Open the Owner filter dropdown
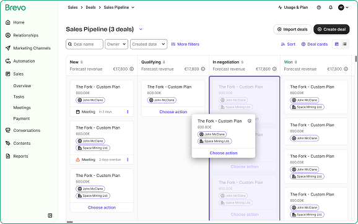 116,45
